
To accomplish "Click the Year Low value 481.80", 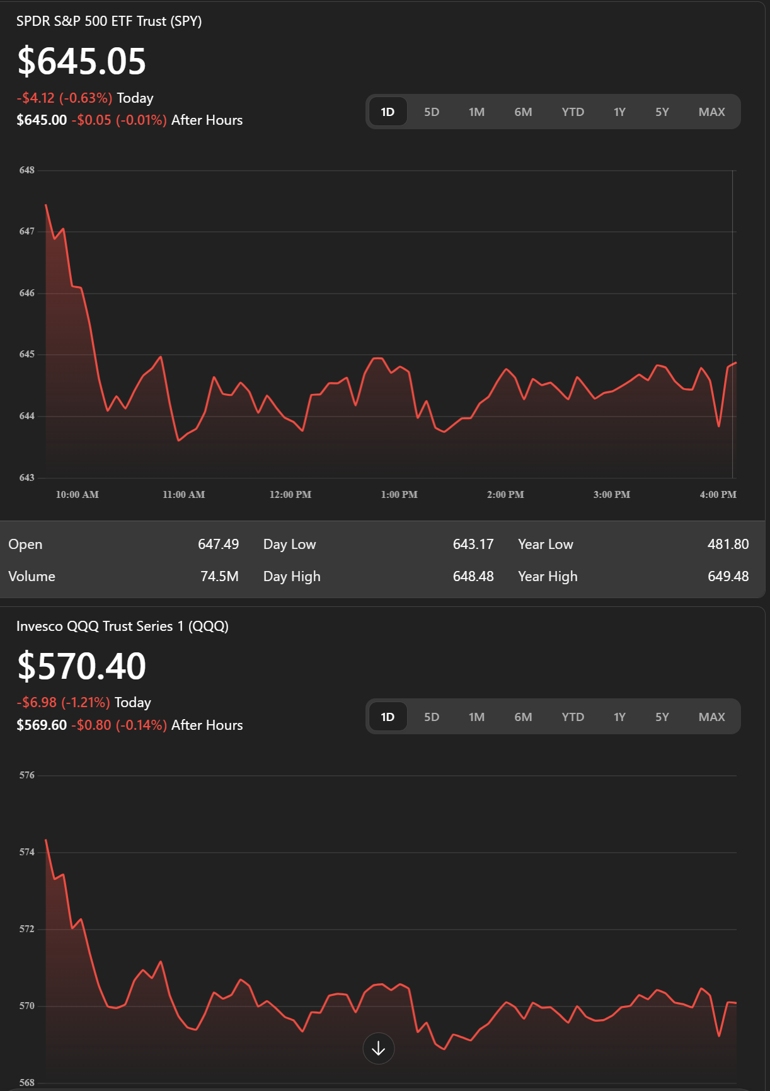I will pos(728,544).
